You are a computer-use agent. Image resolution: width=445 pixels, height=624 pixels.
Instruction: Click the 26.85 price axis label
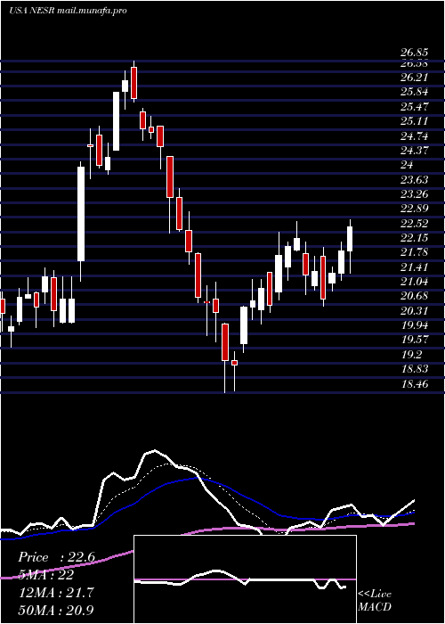pos(414,53)
